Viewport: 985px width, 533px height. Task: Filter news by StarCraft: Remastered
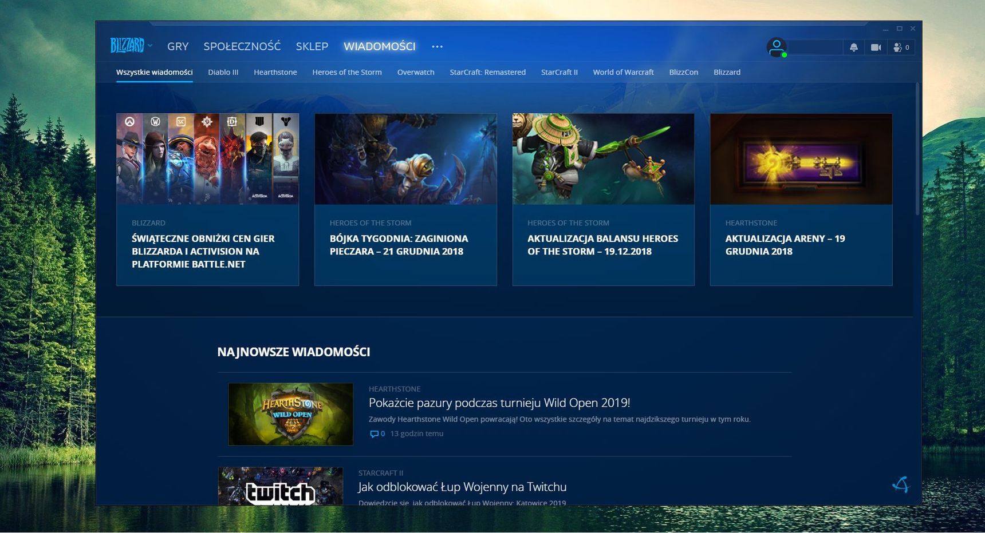(487, 72)
